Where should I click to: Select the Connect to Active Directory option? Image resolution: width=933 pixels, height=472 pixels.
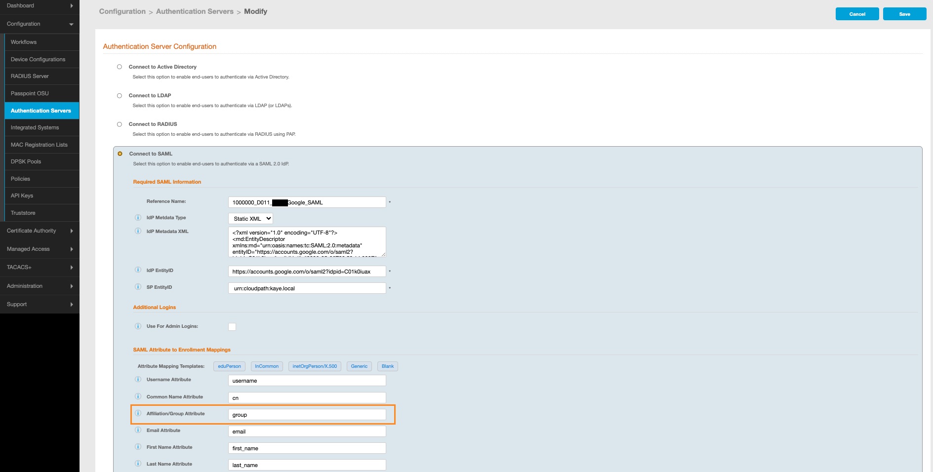tap(119, 67)
